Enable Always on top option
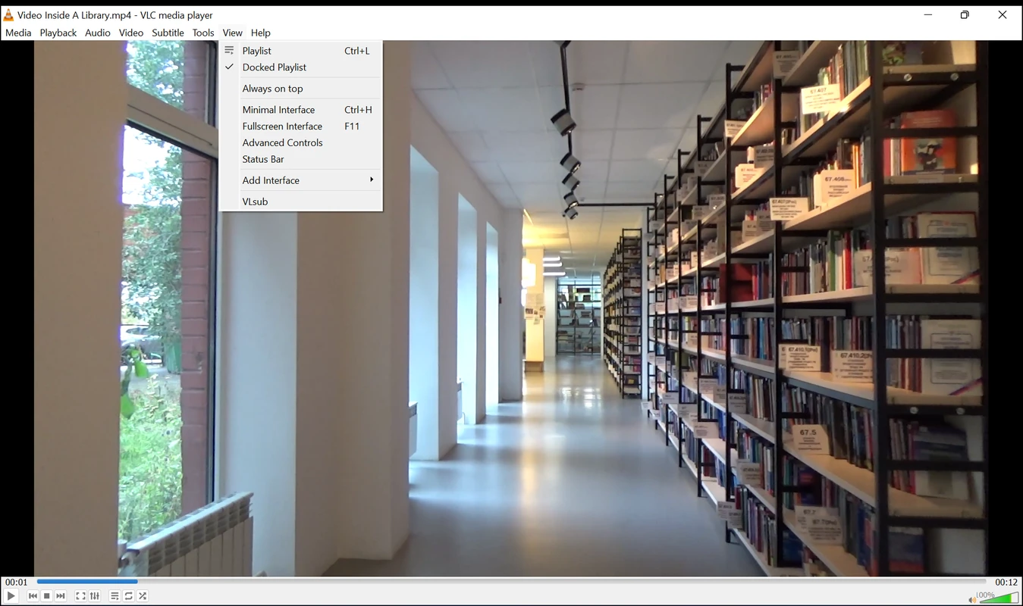This screenshot has height=606, width=1023. [272, 89]
